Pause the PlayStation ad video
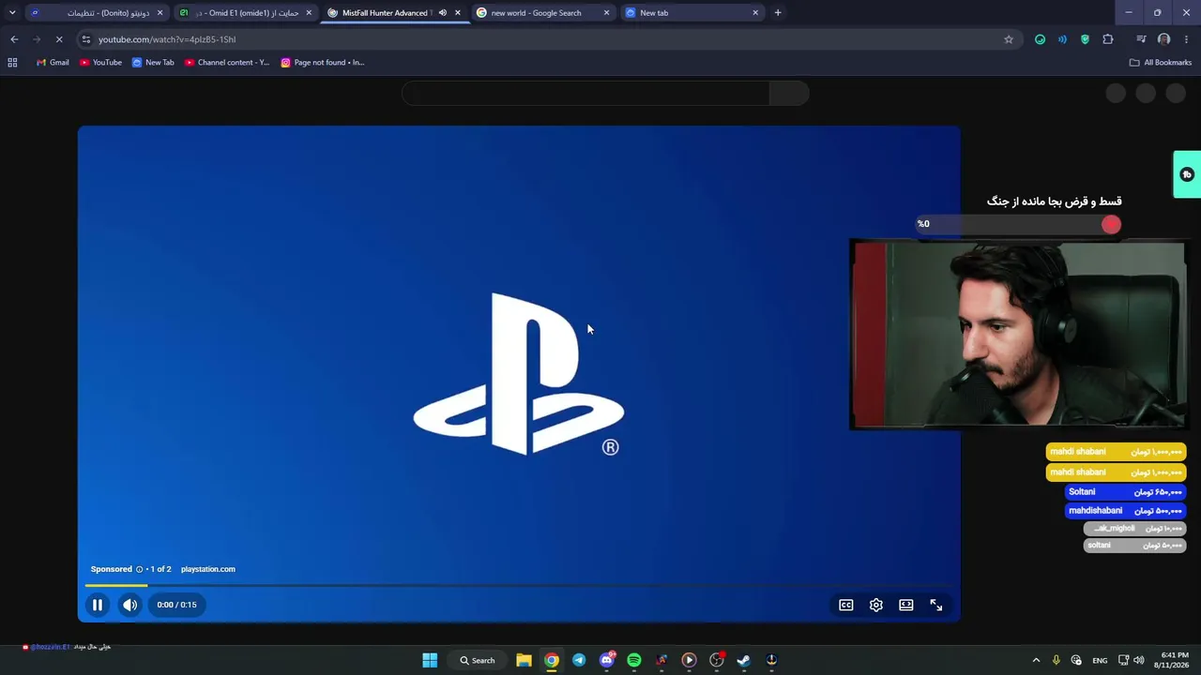Image resolution: width=1201 pixels, height=675 pixels. 97,605
